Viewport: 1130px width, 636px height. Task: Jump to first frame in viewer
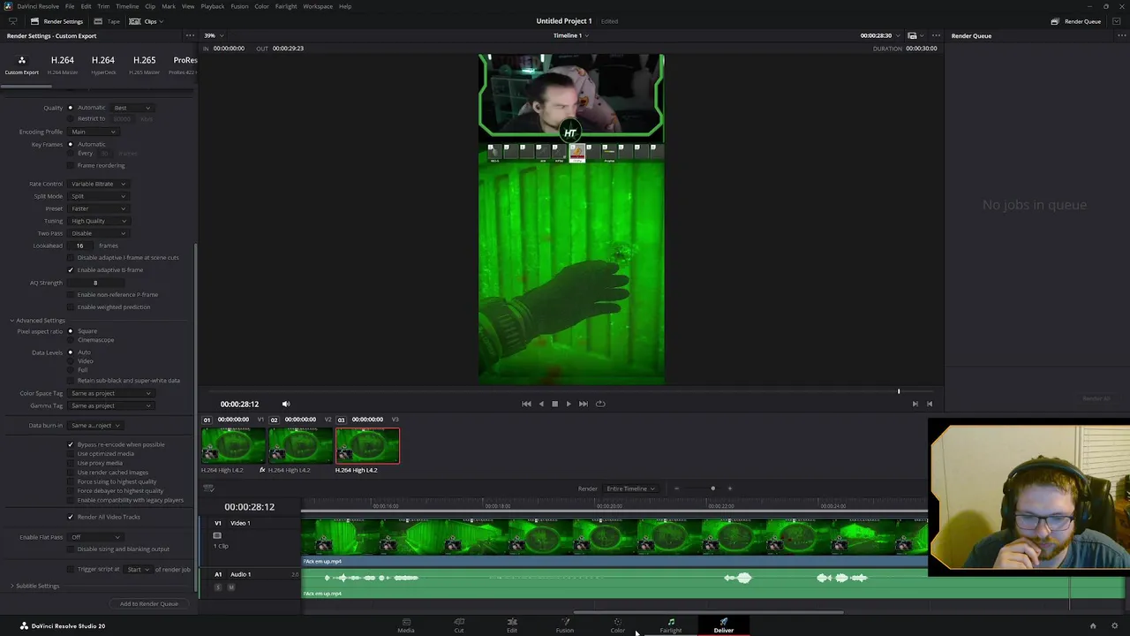click(526, 404)
